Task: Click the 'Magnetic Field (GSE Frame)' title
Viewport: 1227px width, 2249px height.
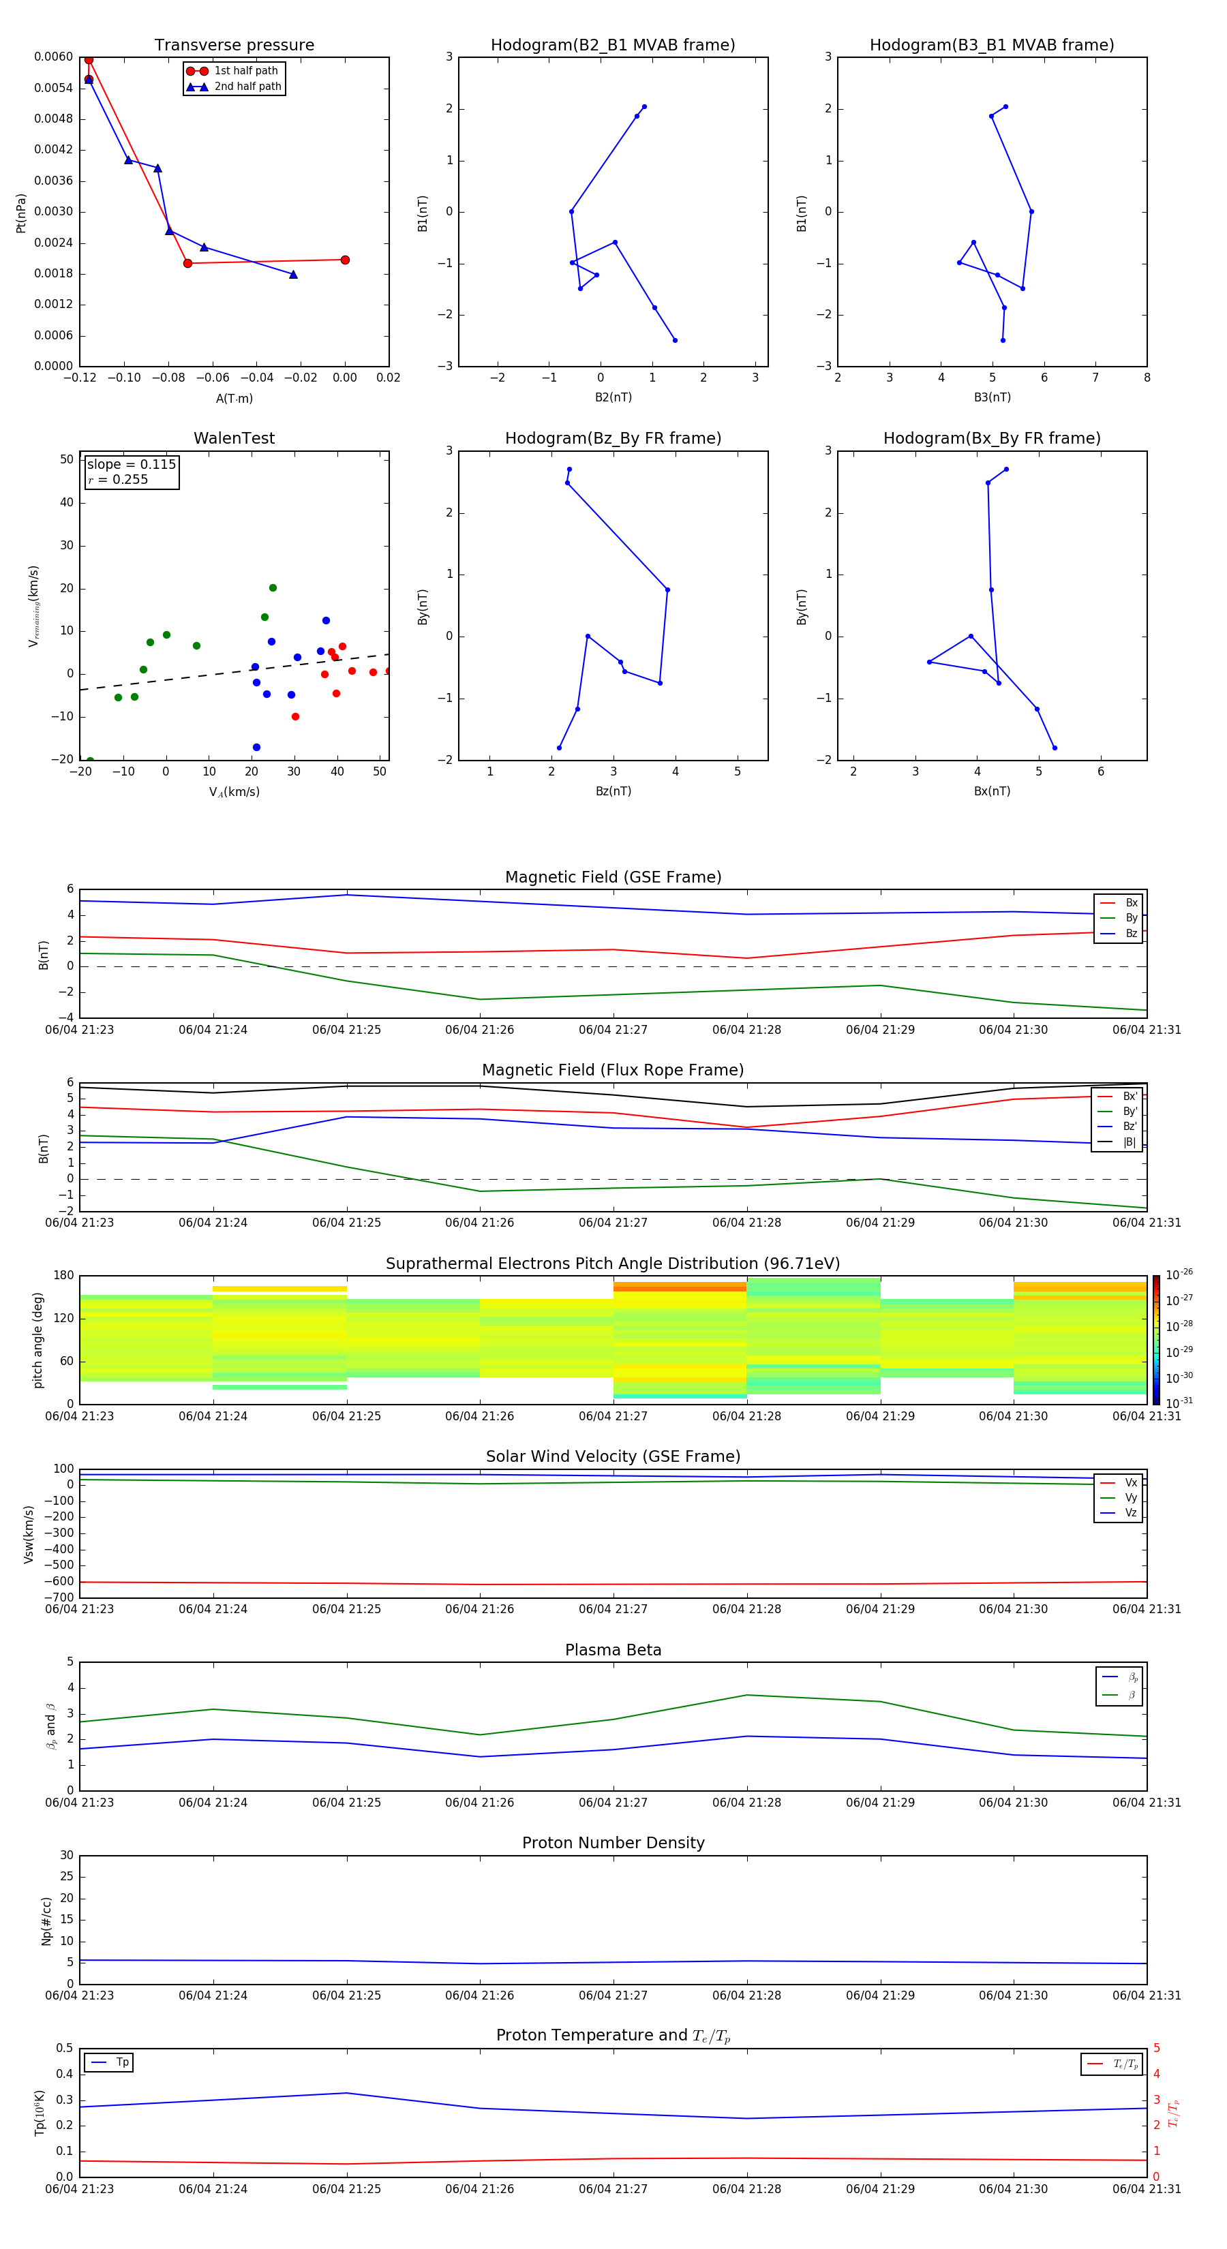Action: (x=613, y=877)
